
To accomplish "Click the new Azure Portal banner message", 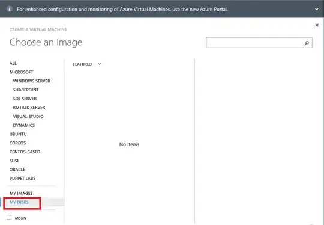I will point(122,9).
